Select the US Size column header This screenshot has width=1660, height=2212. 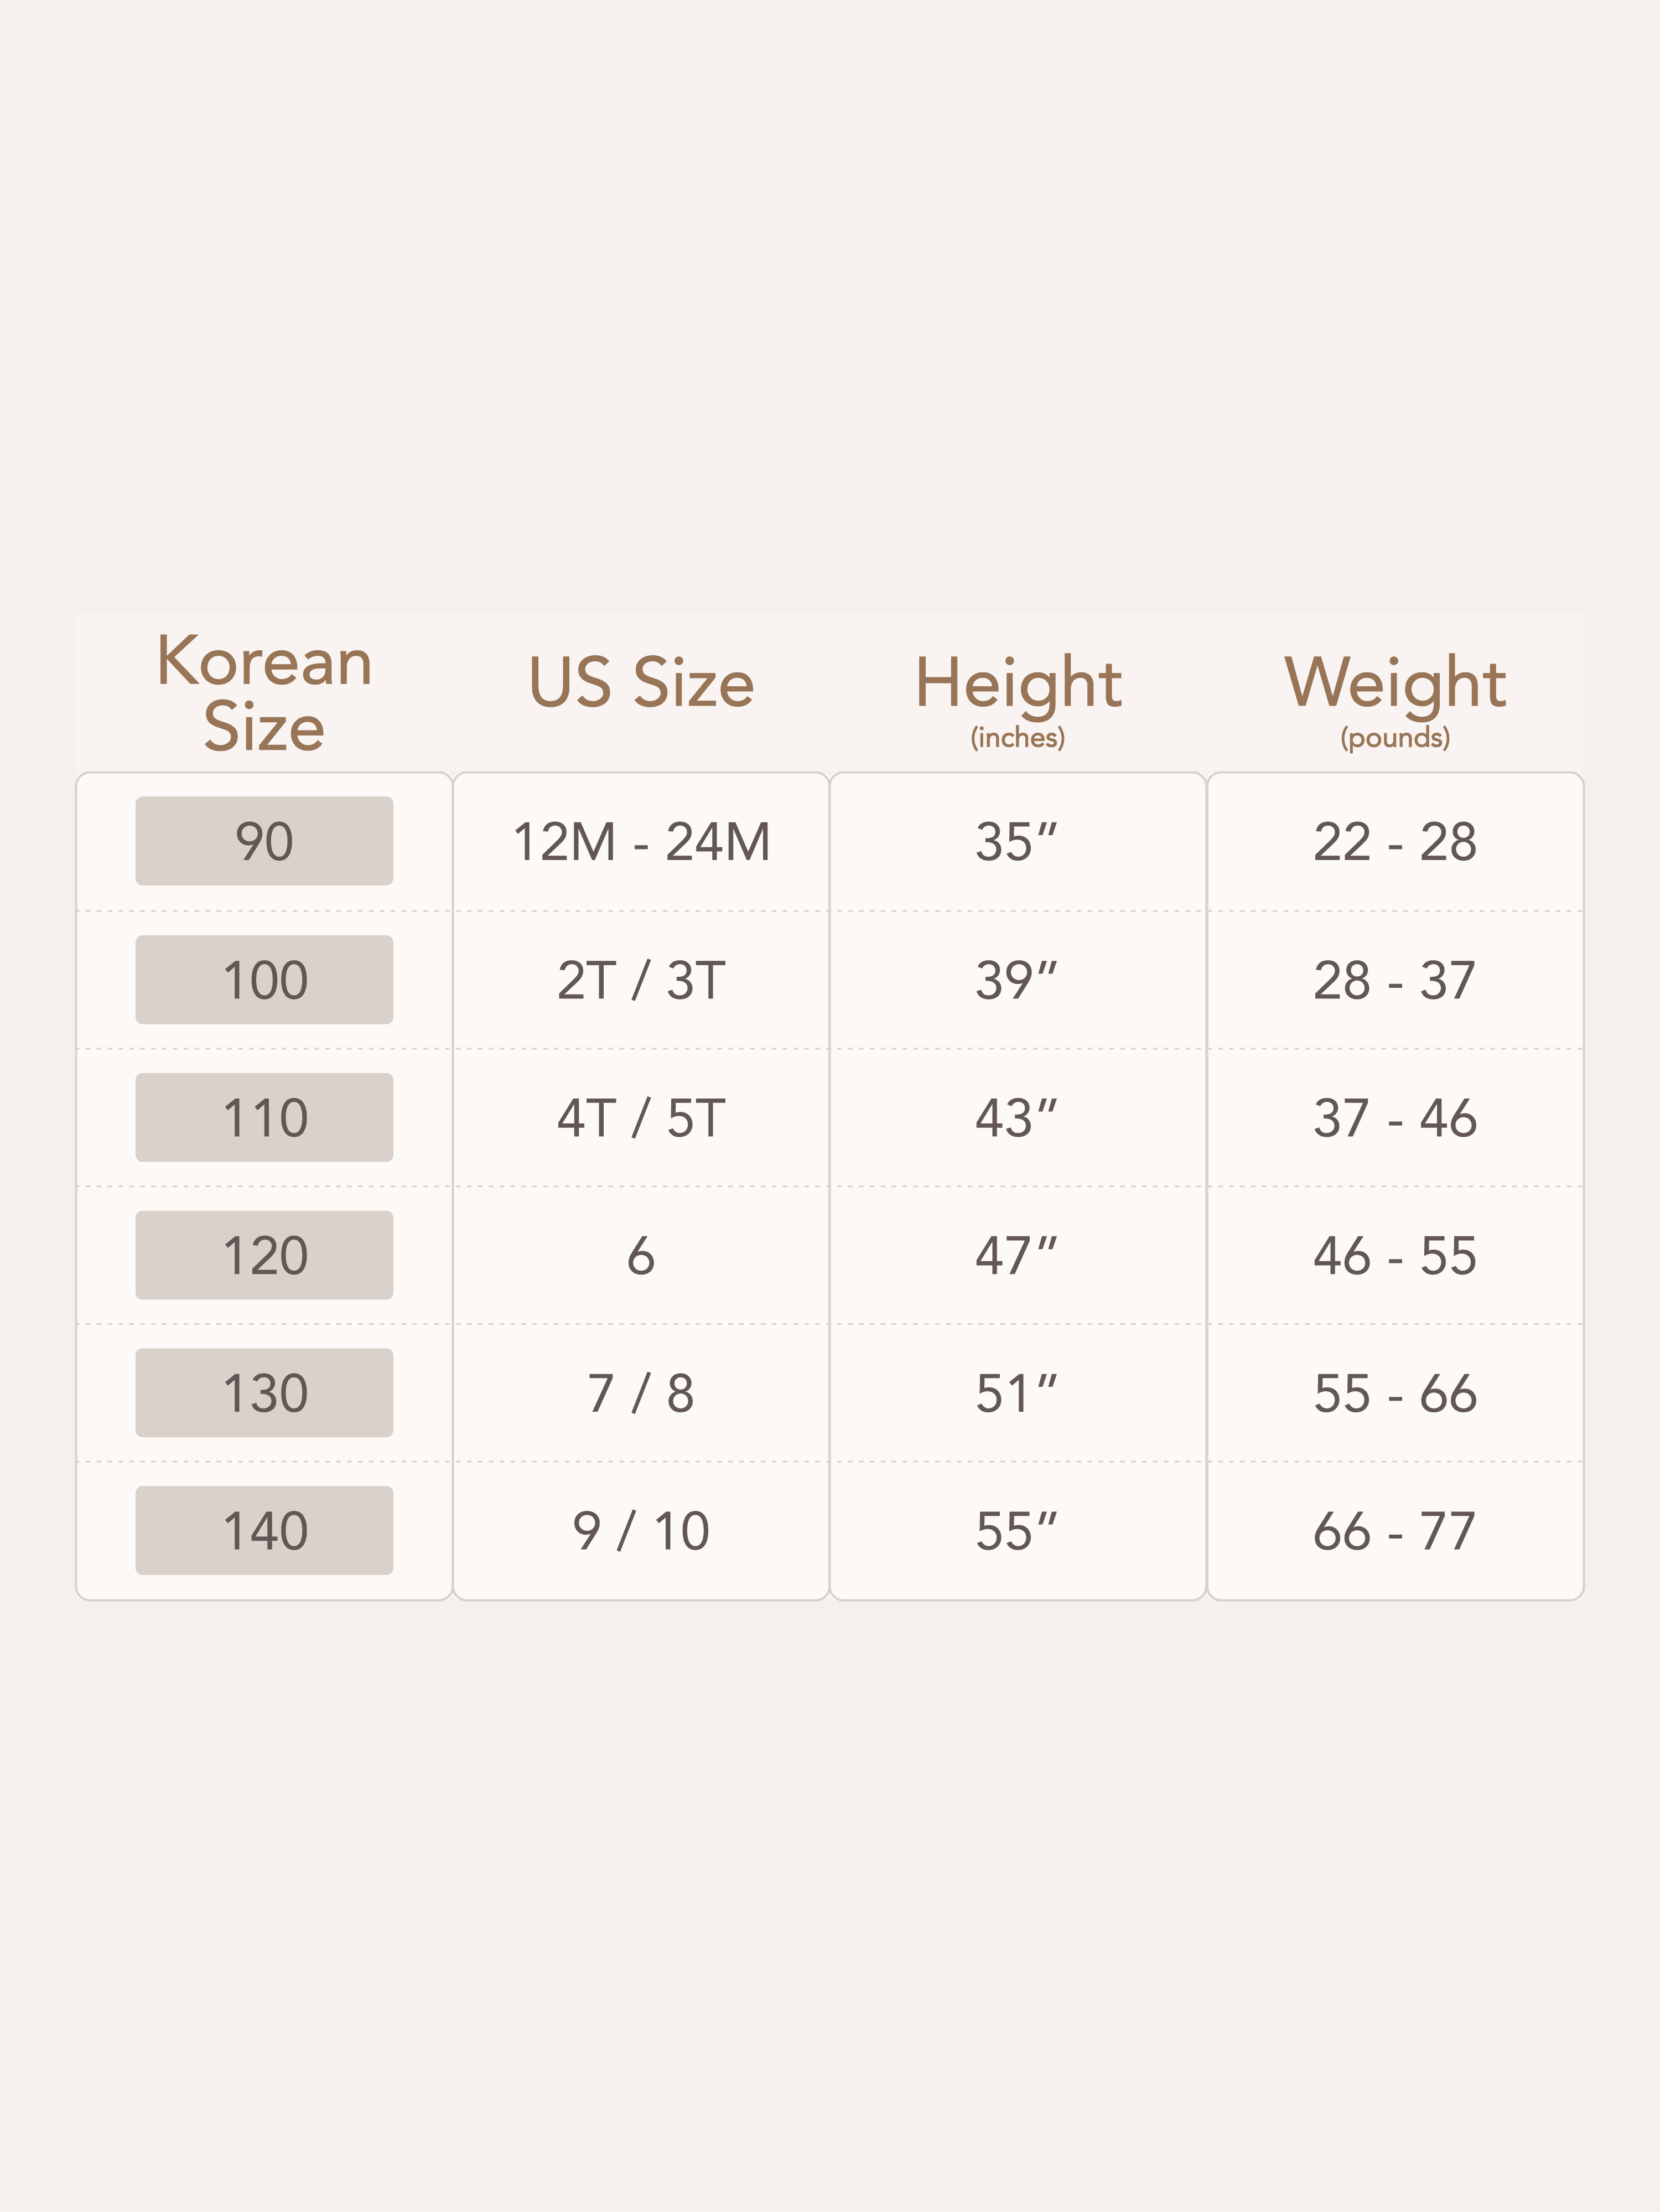pyautogui.click(x=641, y=683)
